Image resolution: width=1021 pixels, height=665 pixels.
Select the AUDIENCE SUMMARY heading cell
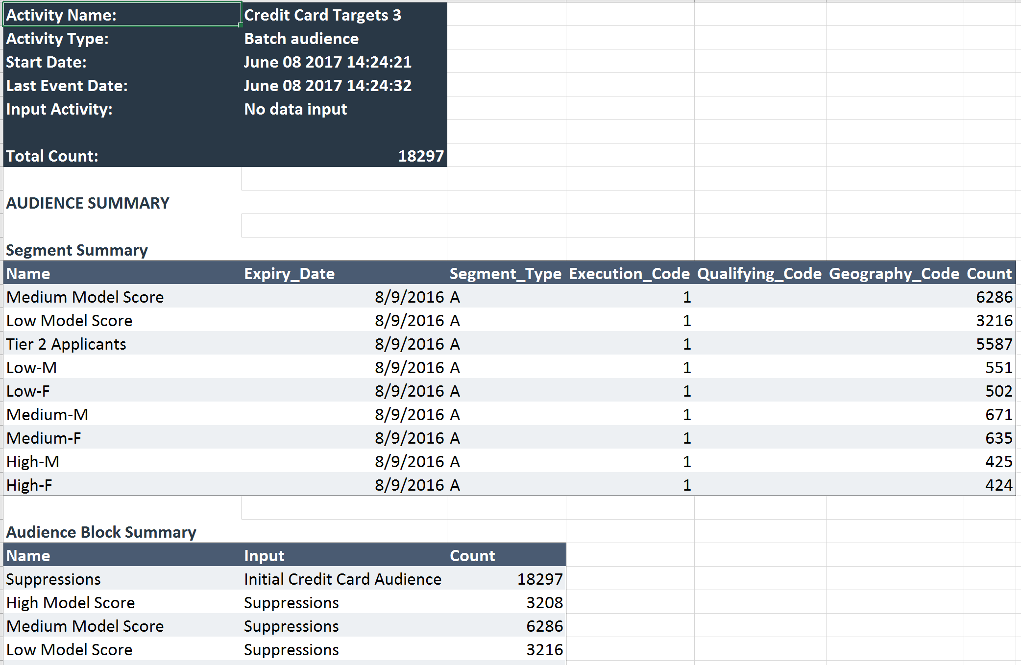[88, 203]
